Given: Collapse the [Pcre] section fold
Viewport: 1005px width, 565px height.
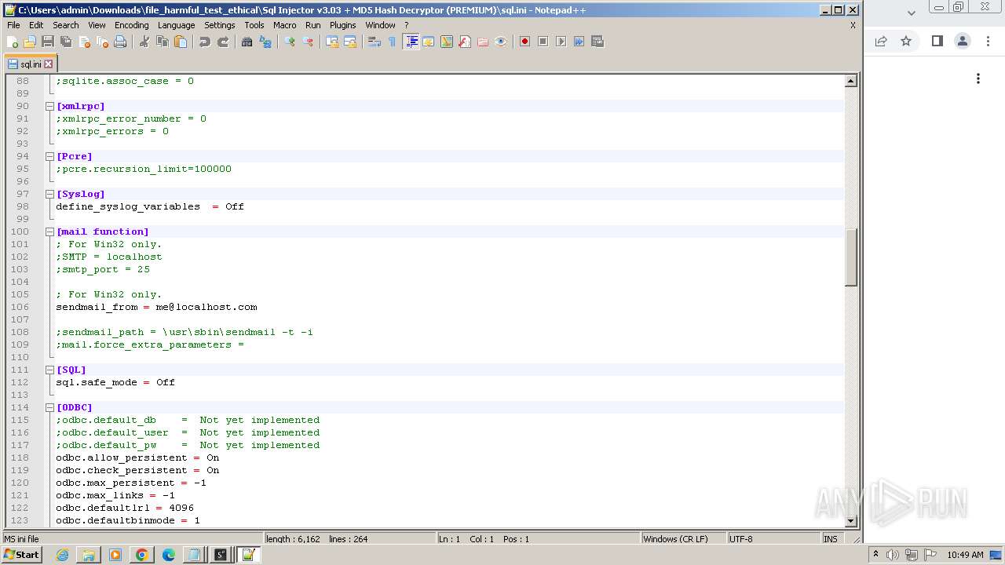Looking at the screenshot, I should [49, 156].
